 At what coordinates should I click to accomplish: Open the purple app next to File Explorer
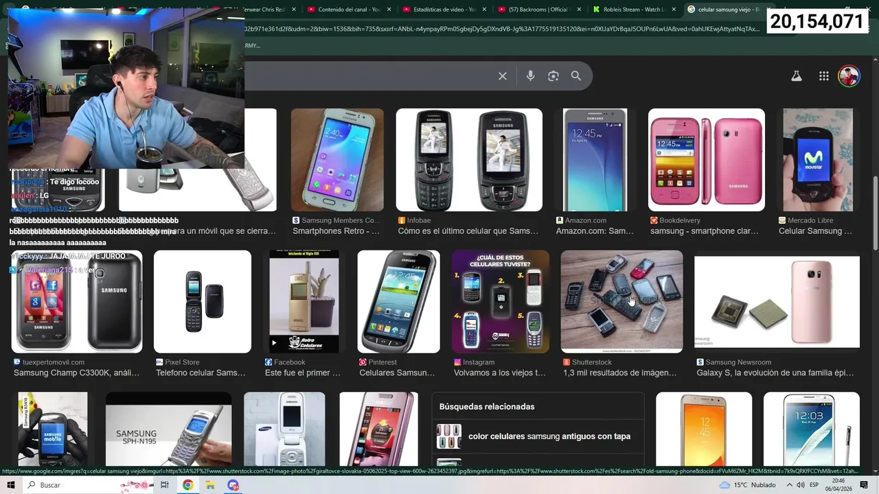(x=233, y=485)
